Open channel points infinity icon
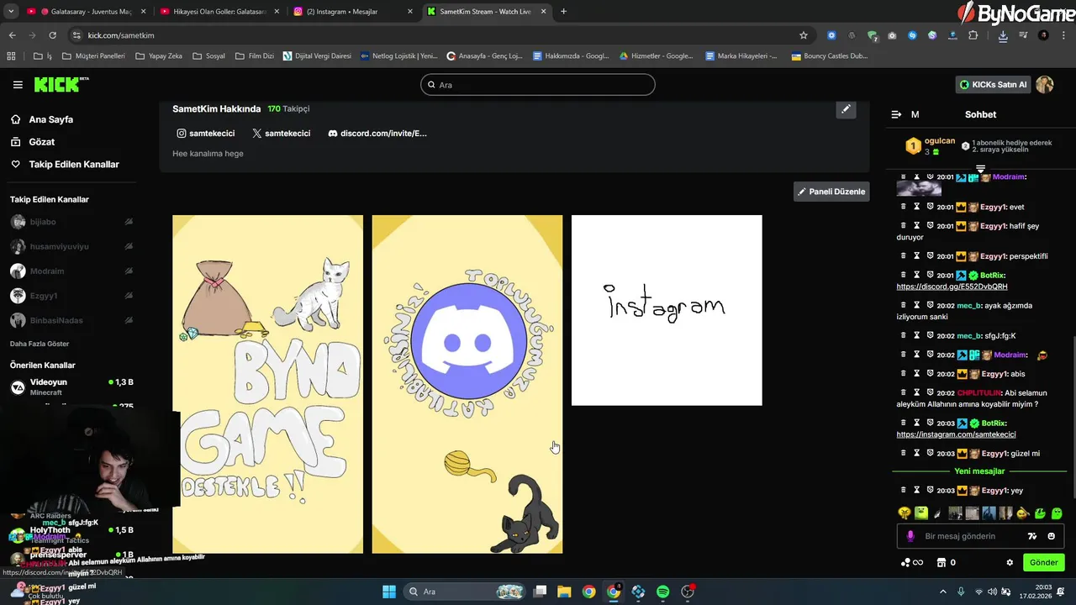 coord(912,562)
